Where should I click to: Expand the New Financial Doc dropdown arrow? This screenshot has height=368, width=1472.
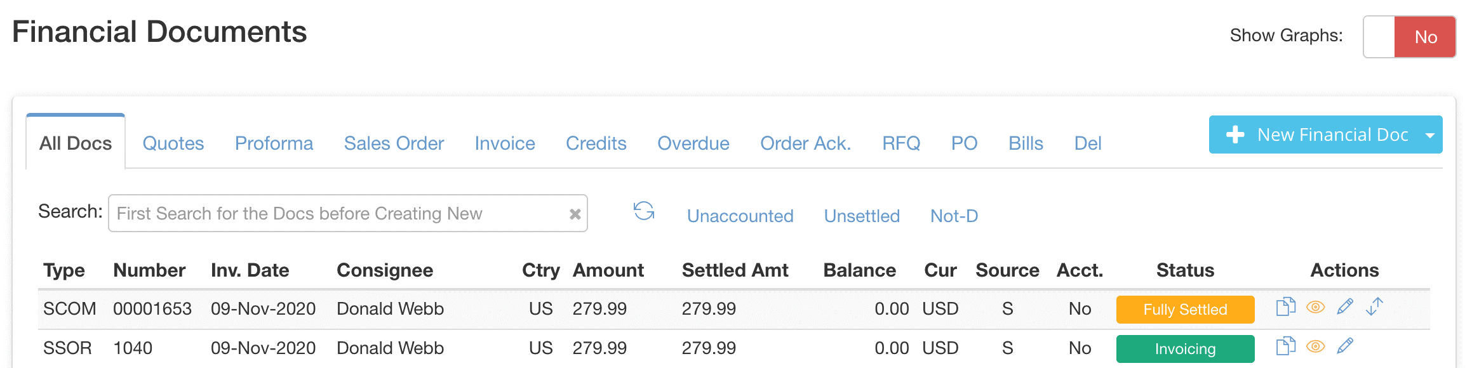1430,135
